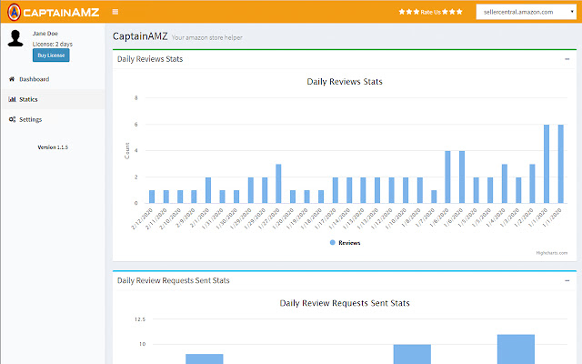582x364 pixels.
Task: Collapse the Daily Reviews Stats panel
Action: tap(567, 59)
